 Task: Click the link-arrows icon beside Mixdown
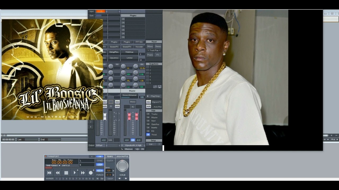coord(137,149)
